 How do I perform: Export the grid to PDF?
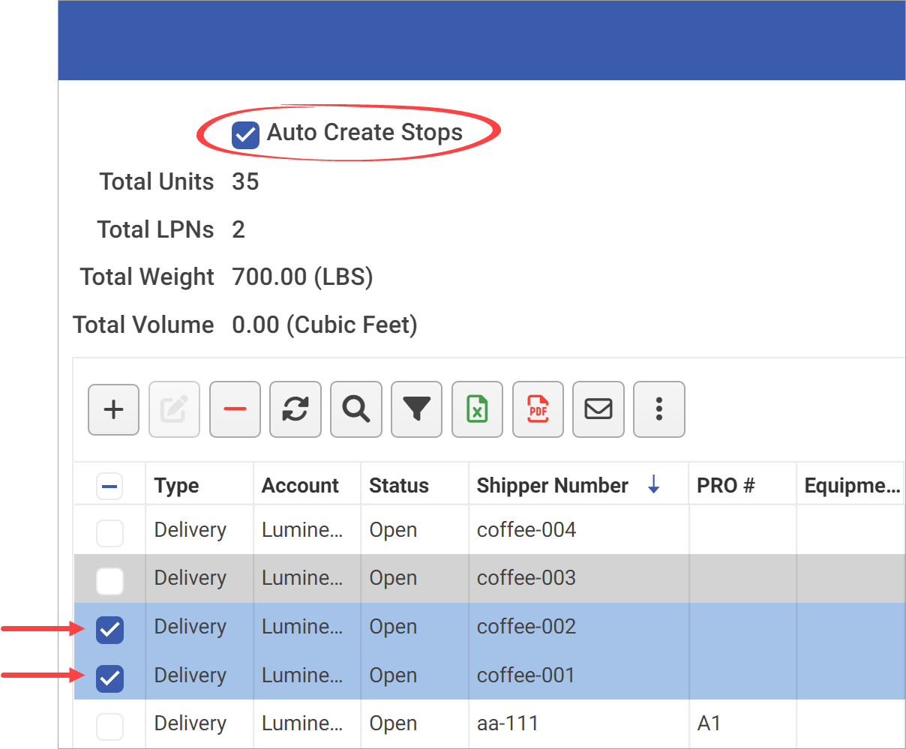pos(538,409)
